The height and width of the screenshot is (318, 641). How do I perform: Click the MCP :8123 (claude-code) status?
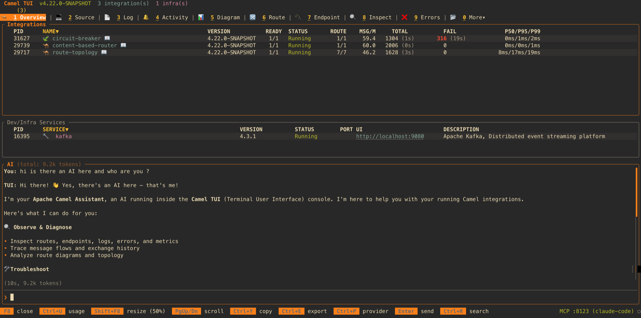click(x=597, y=311)
